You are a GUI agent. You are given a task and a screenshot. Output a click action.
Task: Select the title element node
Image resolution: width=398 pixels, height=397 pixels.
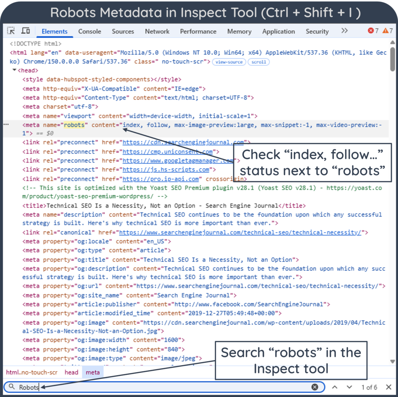coord(164,206)
